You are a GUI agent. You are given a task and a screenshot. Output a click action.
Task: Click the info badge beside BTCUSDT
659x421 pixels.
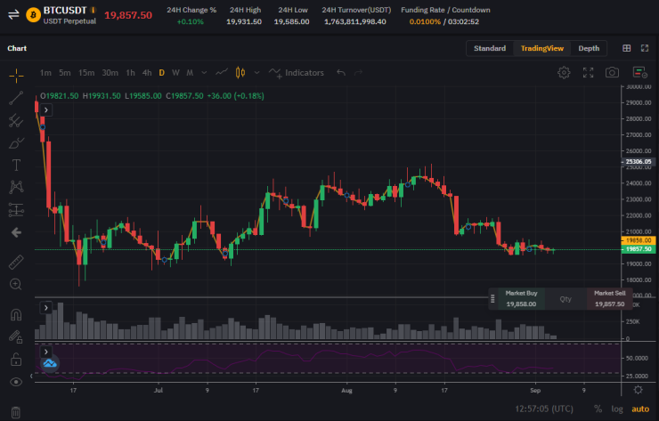pyautogui.click(x=93, y=10)
